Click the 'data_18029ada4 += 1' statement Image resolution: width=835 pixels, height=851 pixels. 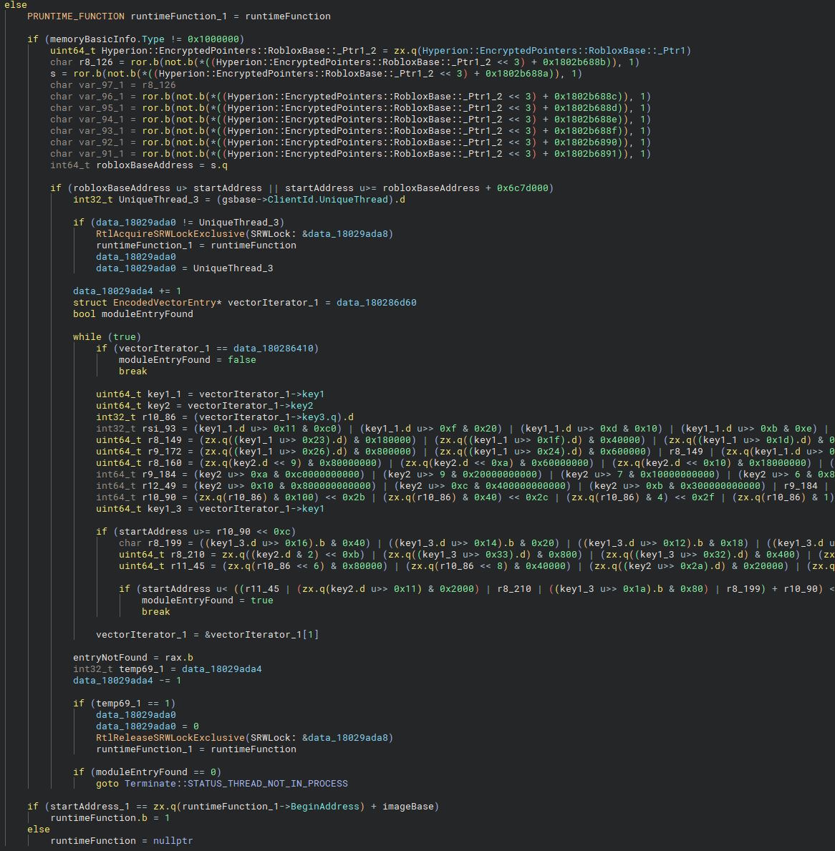tap(127, 291)
